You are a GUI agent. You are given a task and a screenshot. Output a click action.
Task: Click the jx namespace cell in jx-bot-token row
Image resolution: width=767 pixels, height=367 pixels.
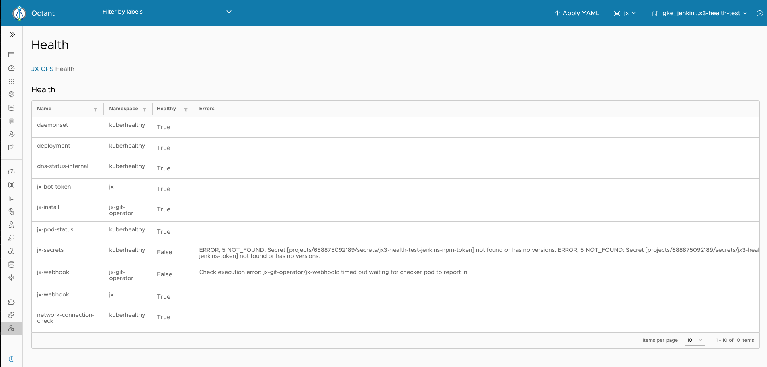(111, 187)
